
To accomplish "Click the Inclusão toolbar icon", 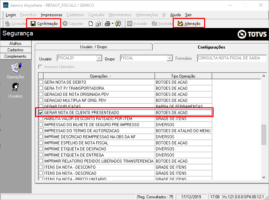I will 130,24.
